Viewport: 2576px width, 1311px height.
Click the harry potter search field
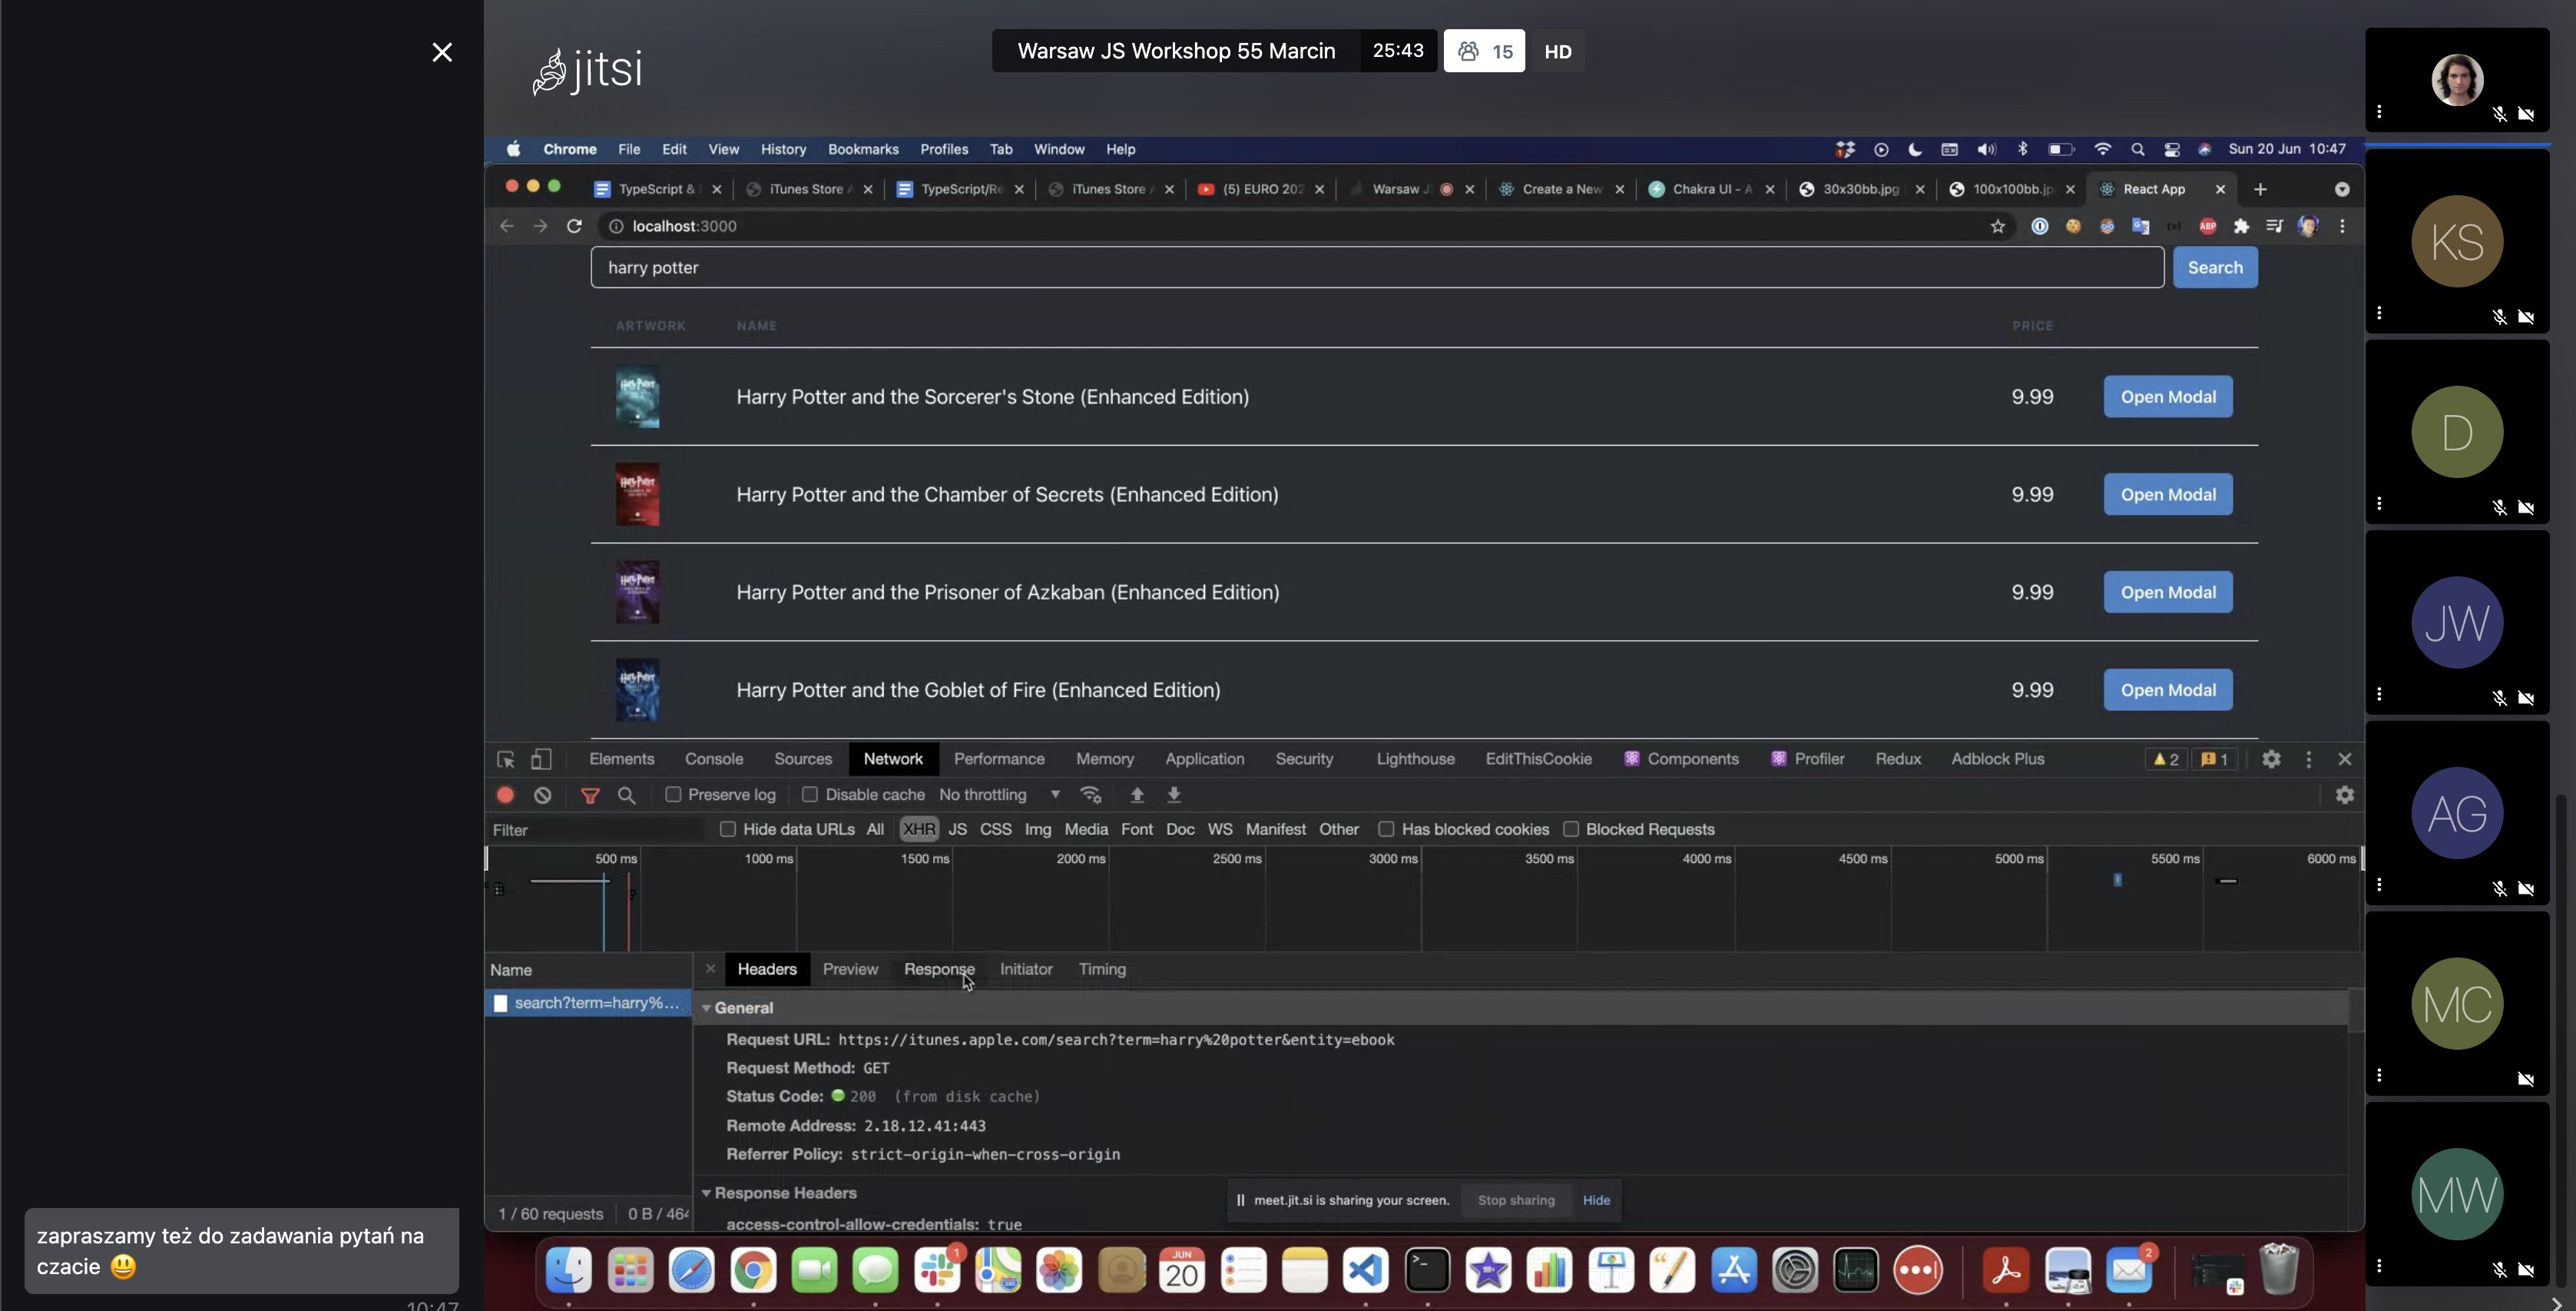[x=1377, y=267]
